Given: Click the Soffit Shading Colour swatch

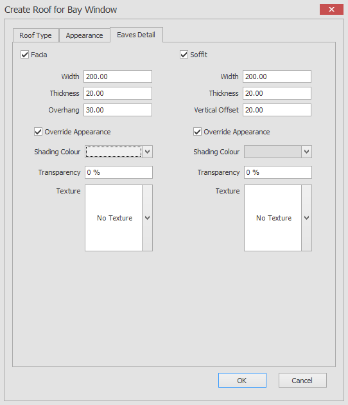Looking at the screenshot, I should (x=273, y=152).
